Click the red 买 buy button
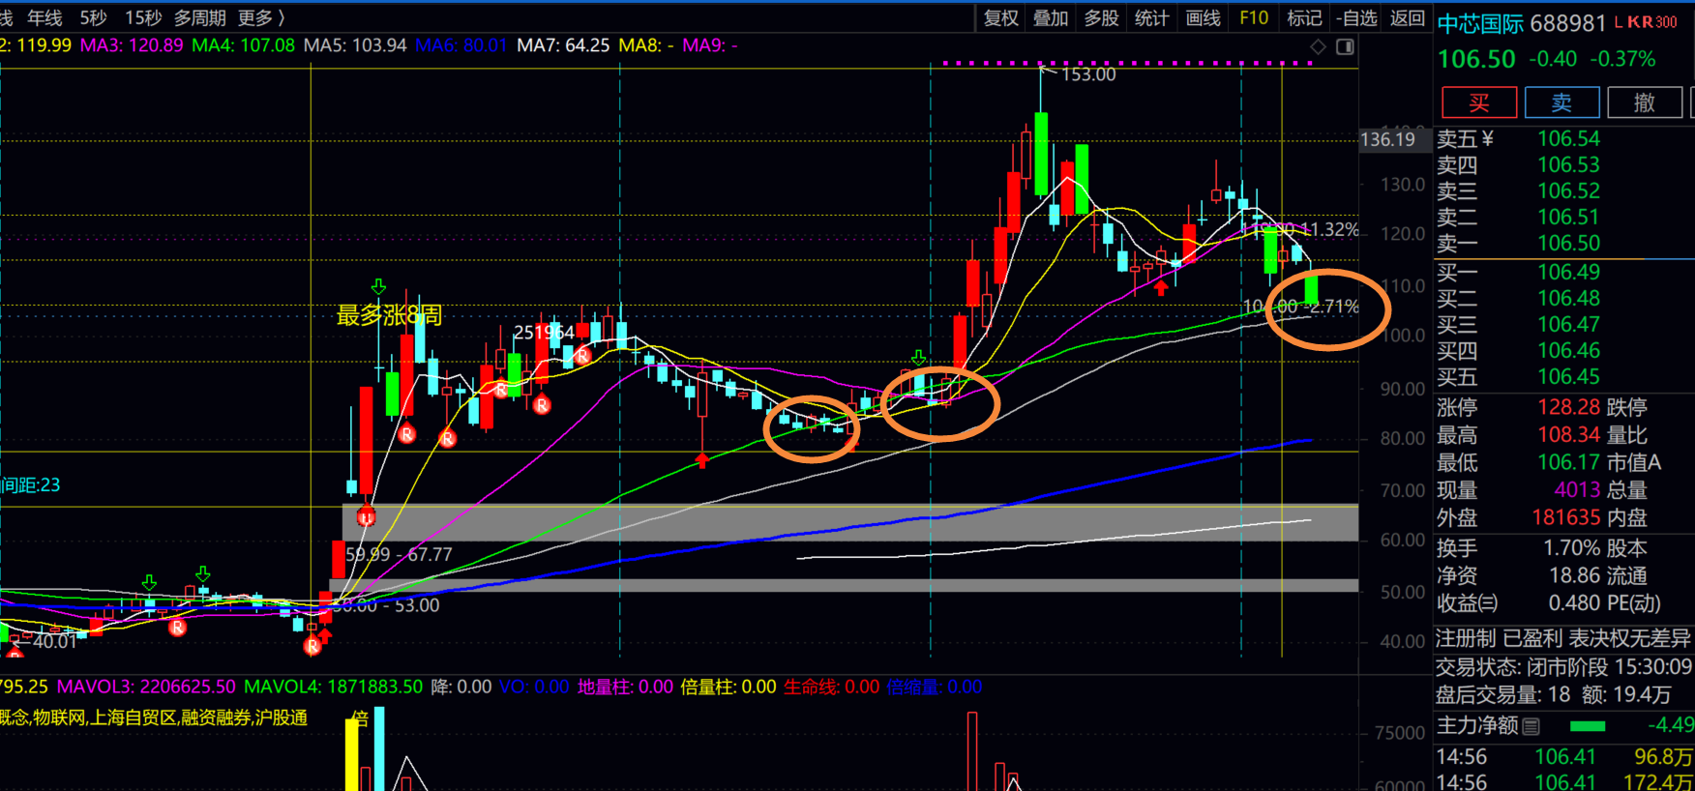Image resolution: width=1695 pixels, height=791 pixels. pos(1478,103)
